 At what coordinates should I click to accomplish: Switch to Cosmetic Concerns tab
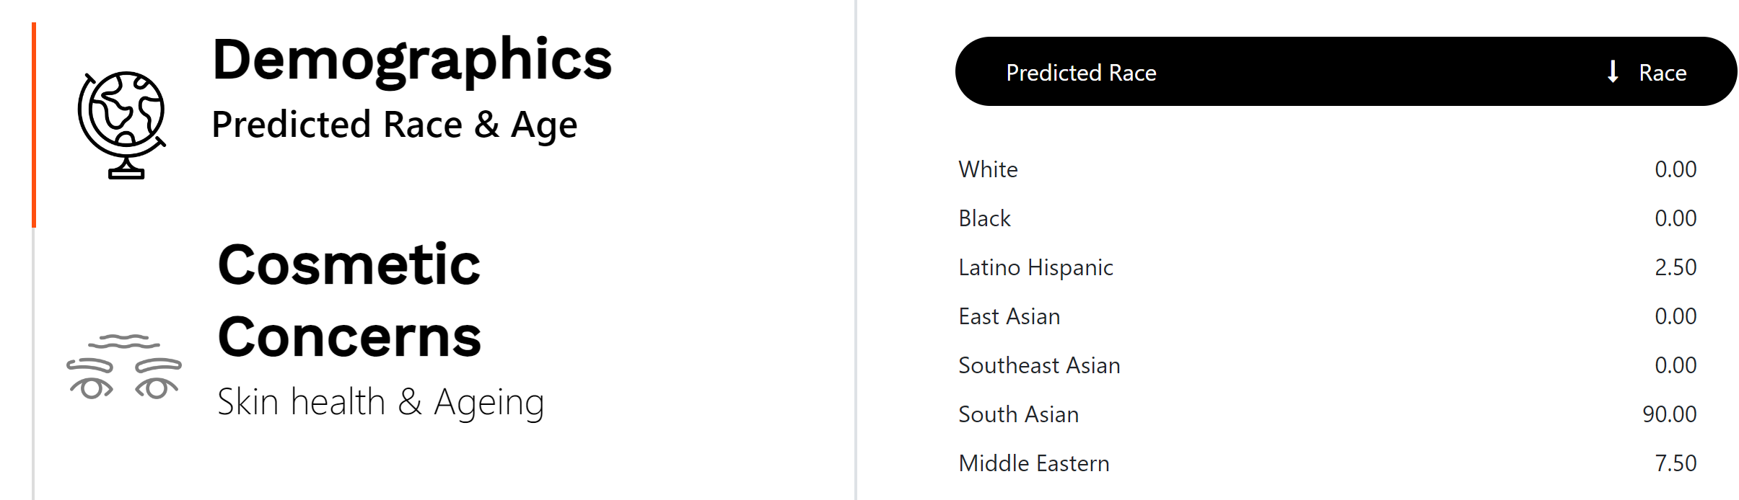(349, 300)
